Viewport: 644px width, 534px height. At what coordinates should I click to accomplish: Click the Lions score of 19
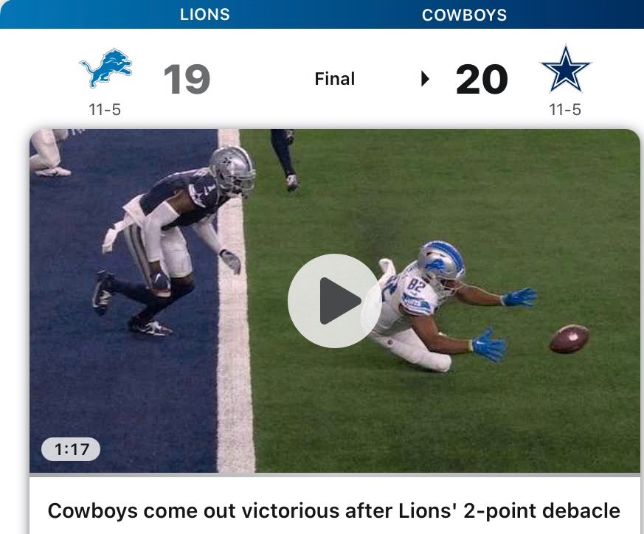point(187,79)
